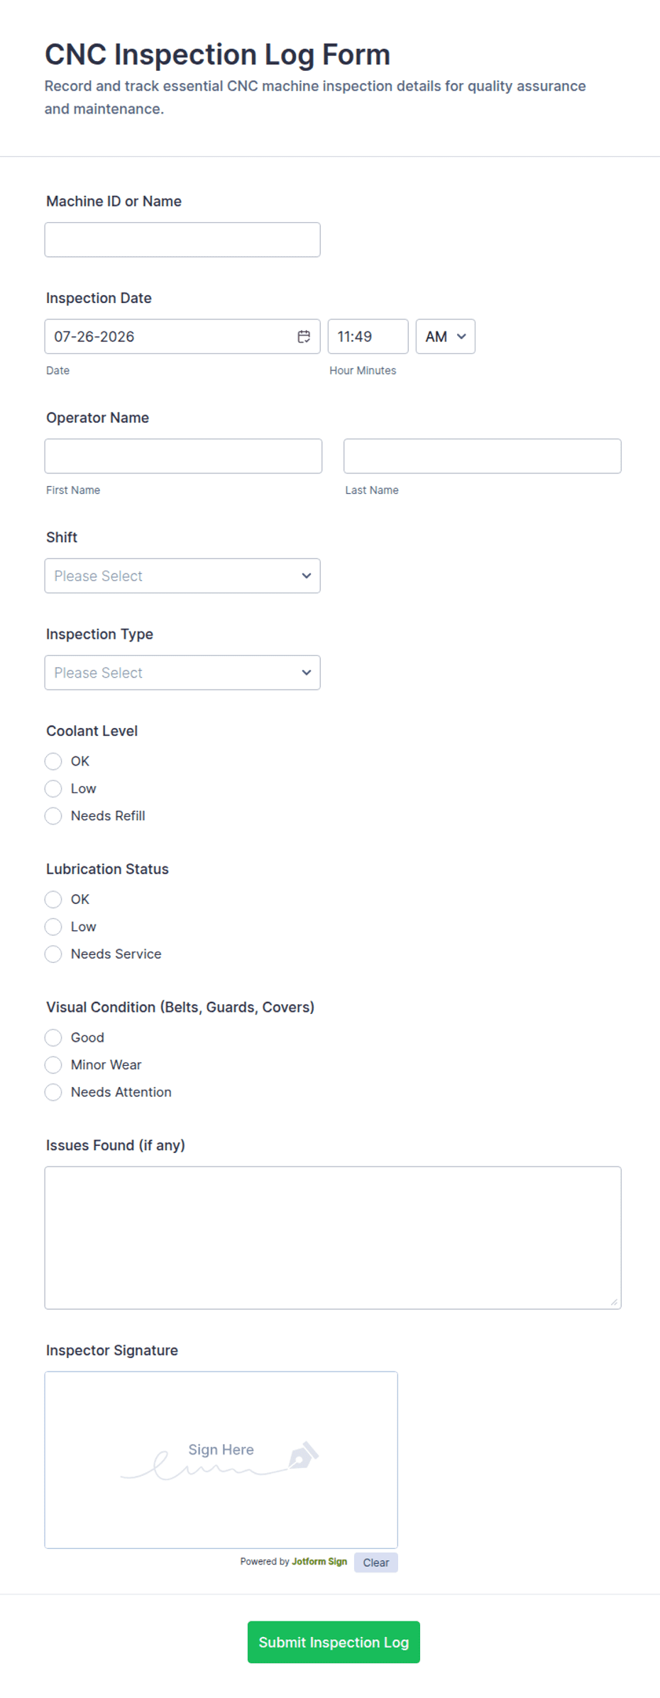
Task: Click the operator Last Name field
Action: click(x=483, y=456)
